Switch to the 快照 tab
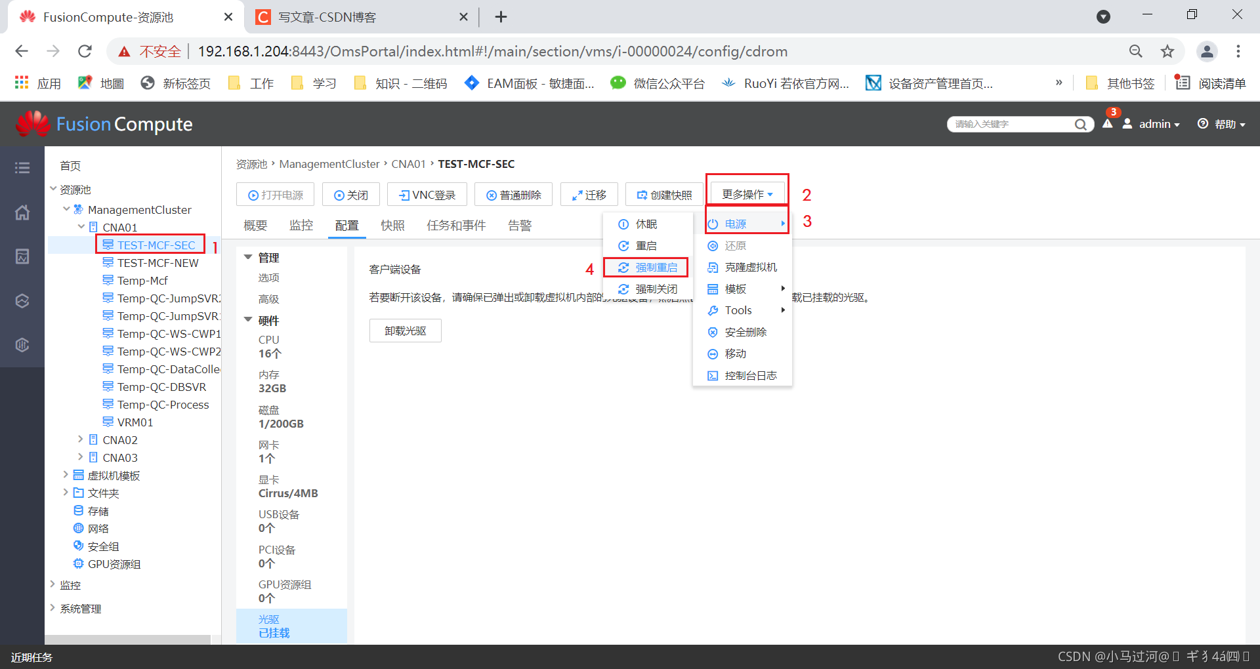 (392, 225)
